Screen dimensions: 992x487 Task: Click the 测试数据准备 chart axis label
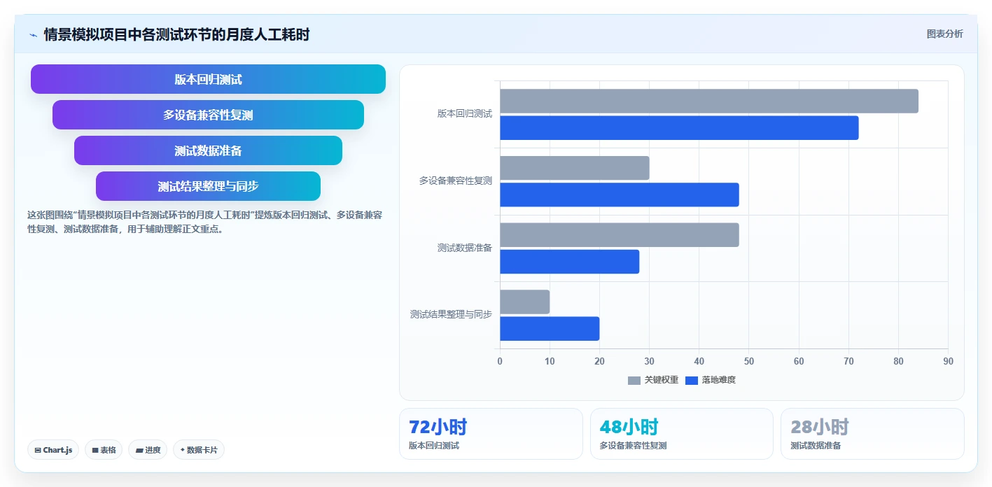(465, 248)
